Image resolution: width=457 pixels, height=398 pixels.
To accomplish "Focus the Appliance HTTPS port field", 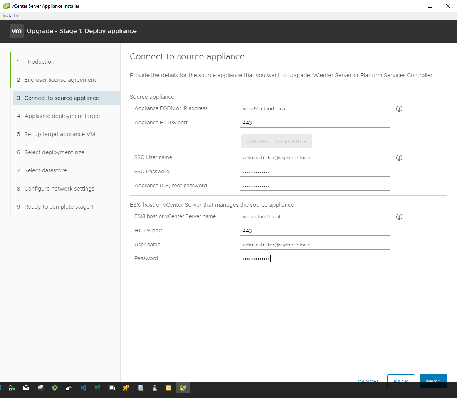I will (x=315, y=123).
